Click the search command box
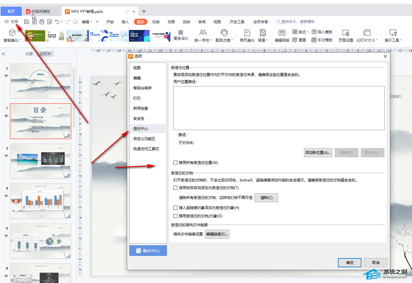The width and height of the screenshot is (412, 283). 296,22
